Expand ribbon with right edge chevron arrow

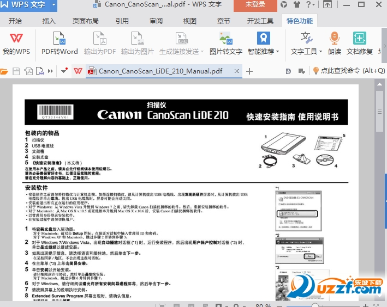(x=384, y=46)
